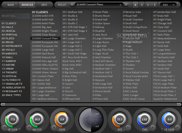Choose the N7 Amsterdam Hall preset
Viewport: 182px width, 133px height.
click(165, 12)
